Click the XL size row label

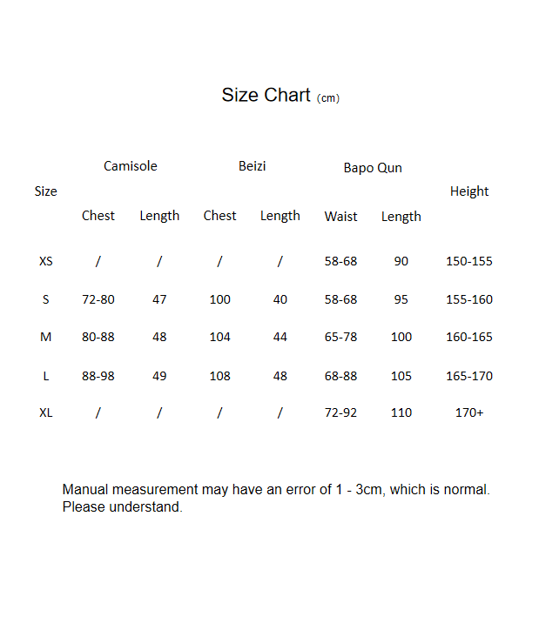pos(46,412)
